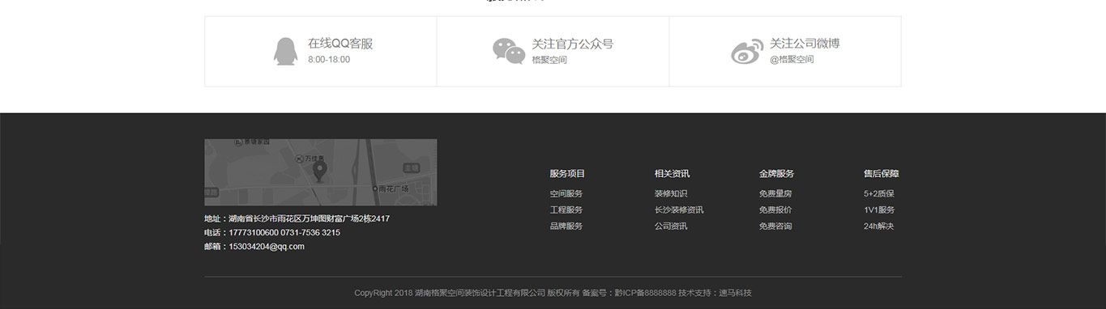Image resolution: width=1106 pixels, height=309 pixels.
Task: Open 关注公司微博 card
Action: [785, 51]
